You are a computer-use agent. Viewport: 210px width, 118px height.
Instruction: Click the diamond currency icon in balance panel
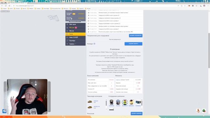click(72, 19)
